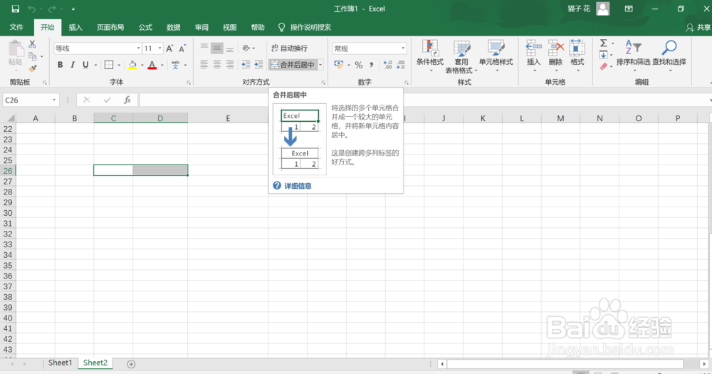This screenshot has height=374, width=712.
Task: Center text horizontally
Action: [x=217, y=65]
